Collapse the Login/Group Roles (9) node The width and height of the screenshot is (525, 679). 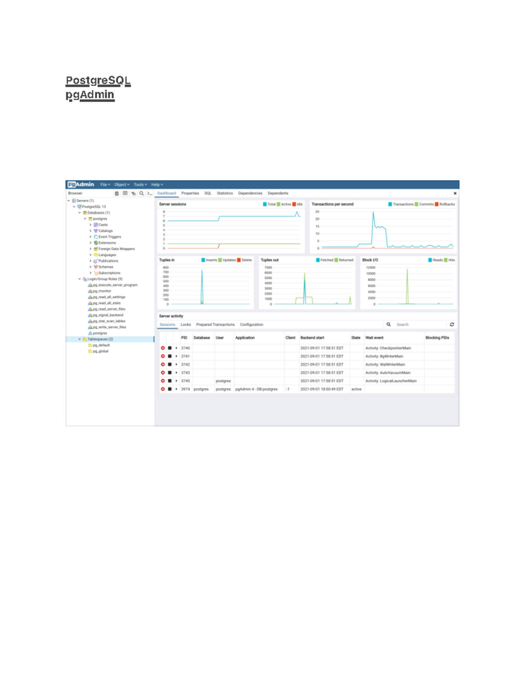[x=80, y=279]
